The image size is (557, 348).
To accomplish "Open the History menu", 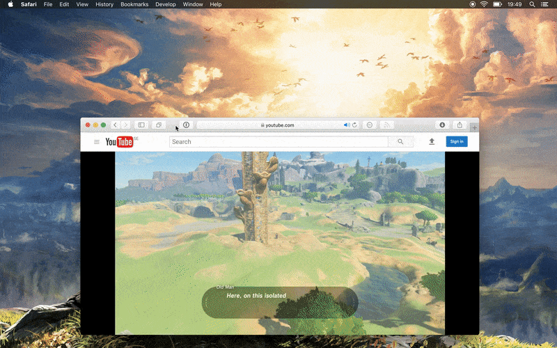I will coord(104,4).
